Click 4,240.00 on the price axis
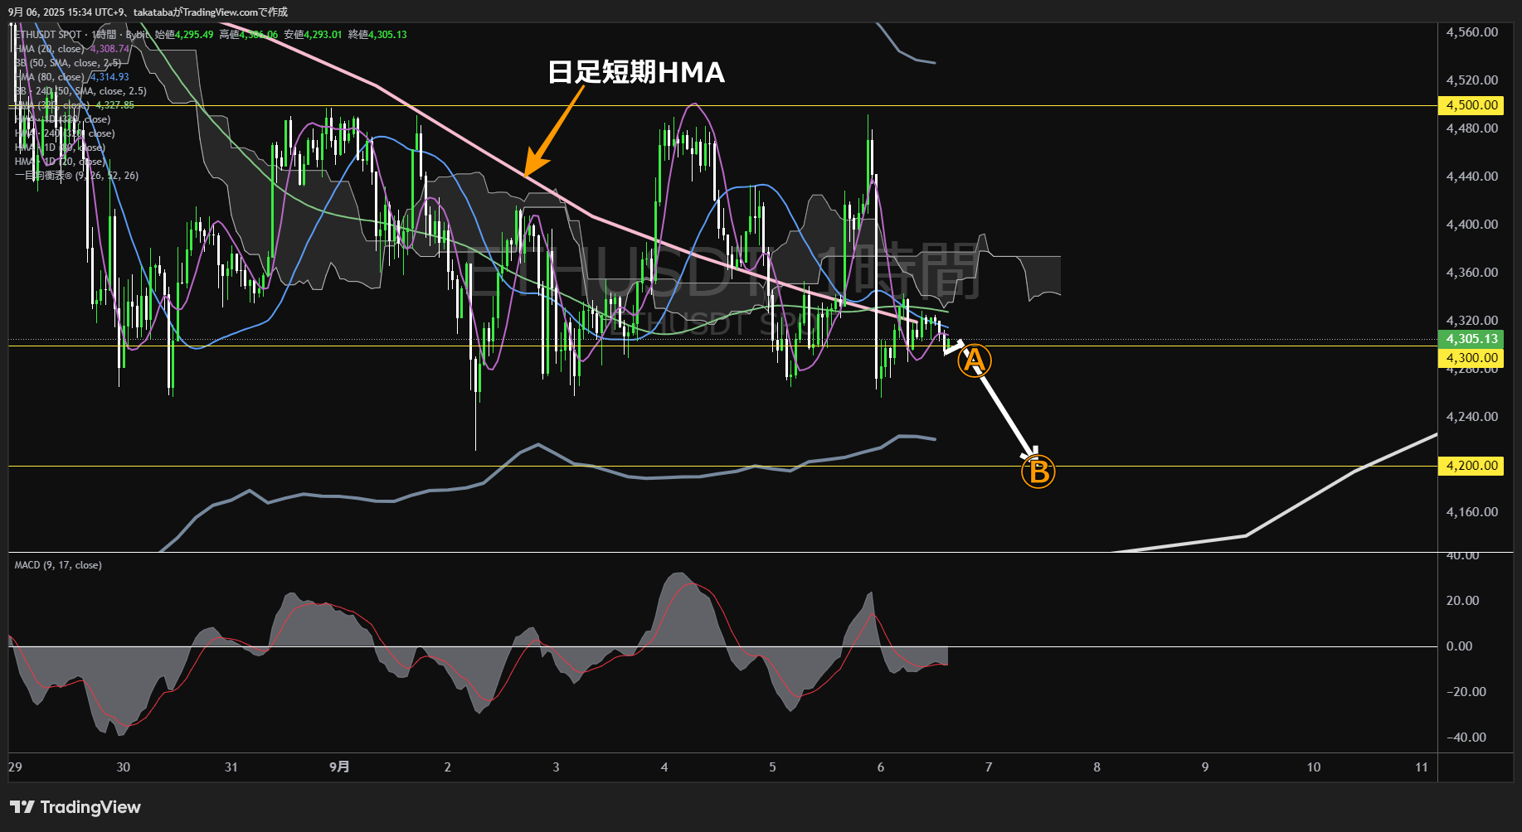Viewport: 1522px width, 832px height. (x=1471, y=417)
